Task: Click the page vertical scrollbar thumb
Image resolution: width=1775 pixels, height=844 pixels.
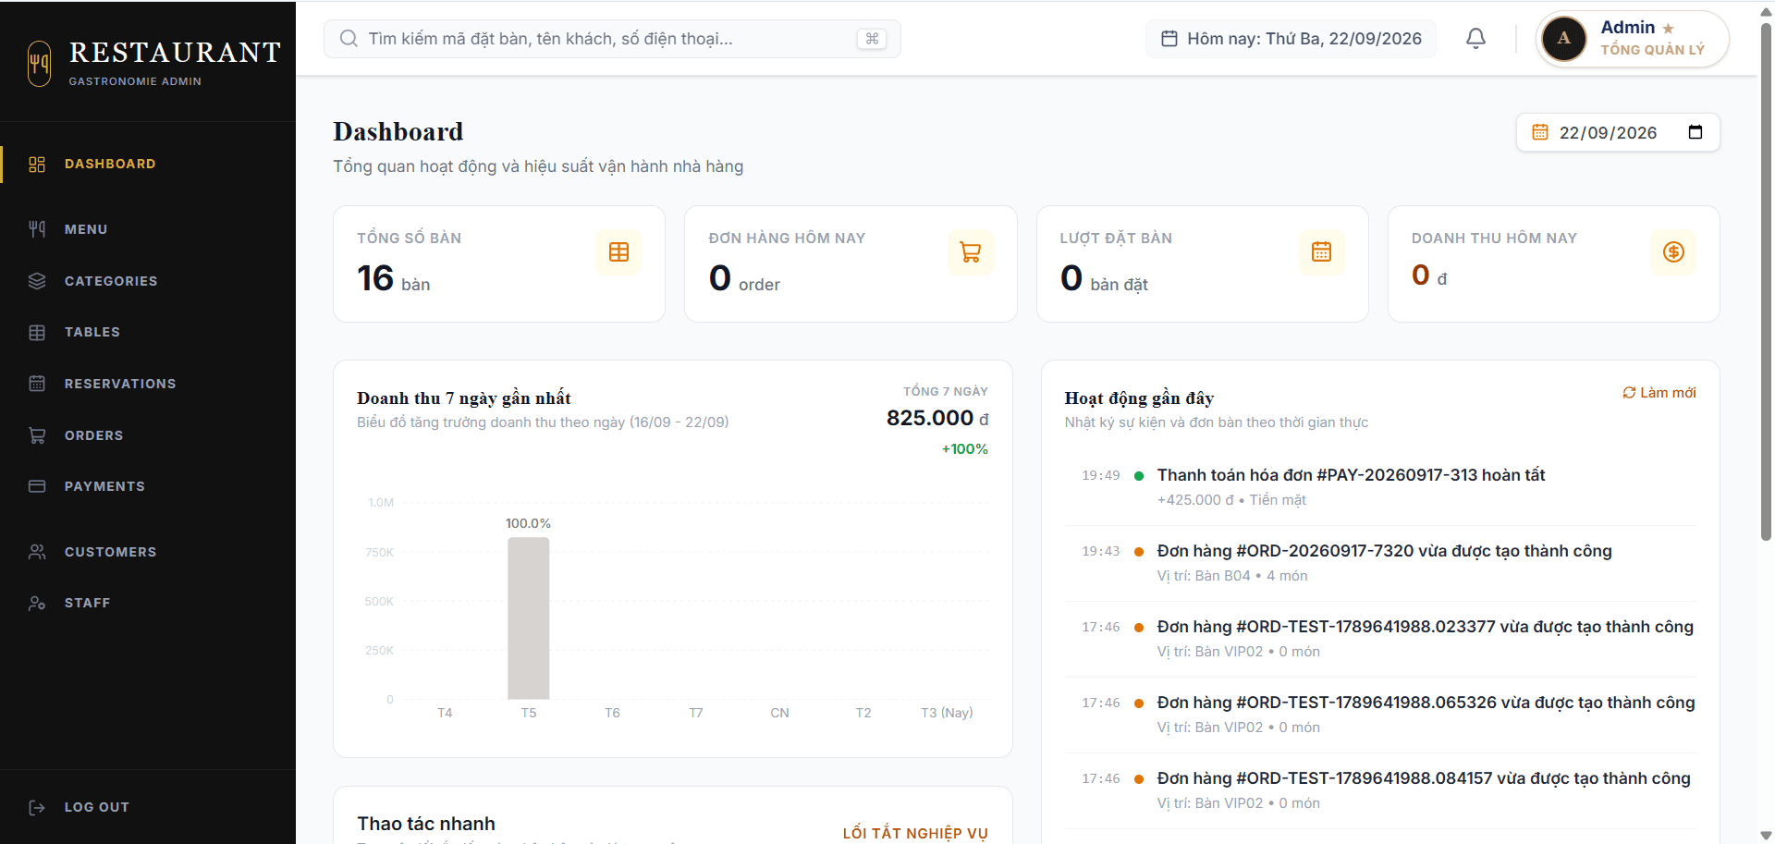Action: [x=1766, y=282]
